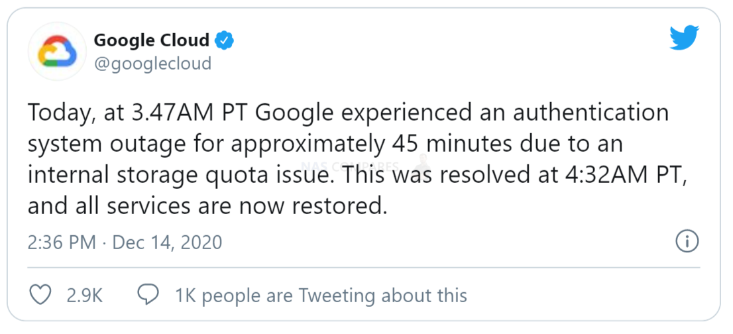The height and width of the screenshot is (334, 733).
Task: Select the Google Cloud display name
Action: coord(152,40)
